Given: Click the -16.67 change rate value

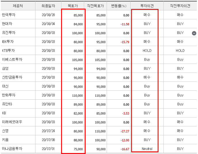Looking at the screenshot, I should [125, 149].
